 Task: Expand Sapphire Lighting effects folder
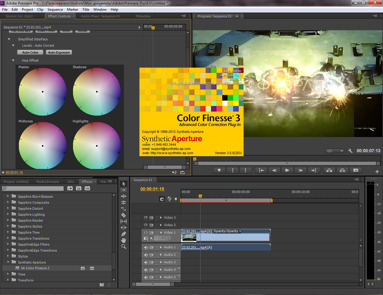[8, 214]
